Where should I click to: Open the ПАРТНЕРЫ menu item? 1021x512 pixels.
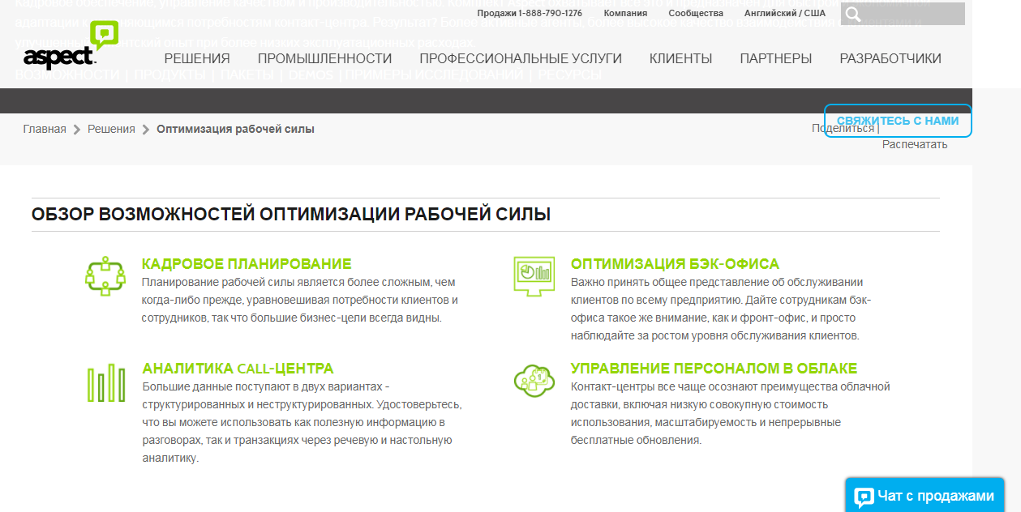click(x=776, y=58)
